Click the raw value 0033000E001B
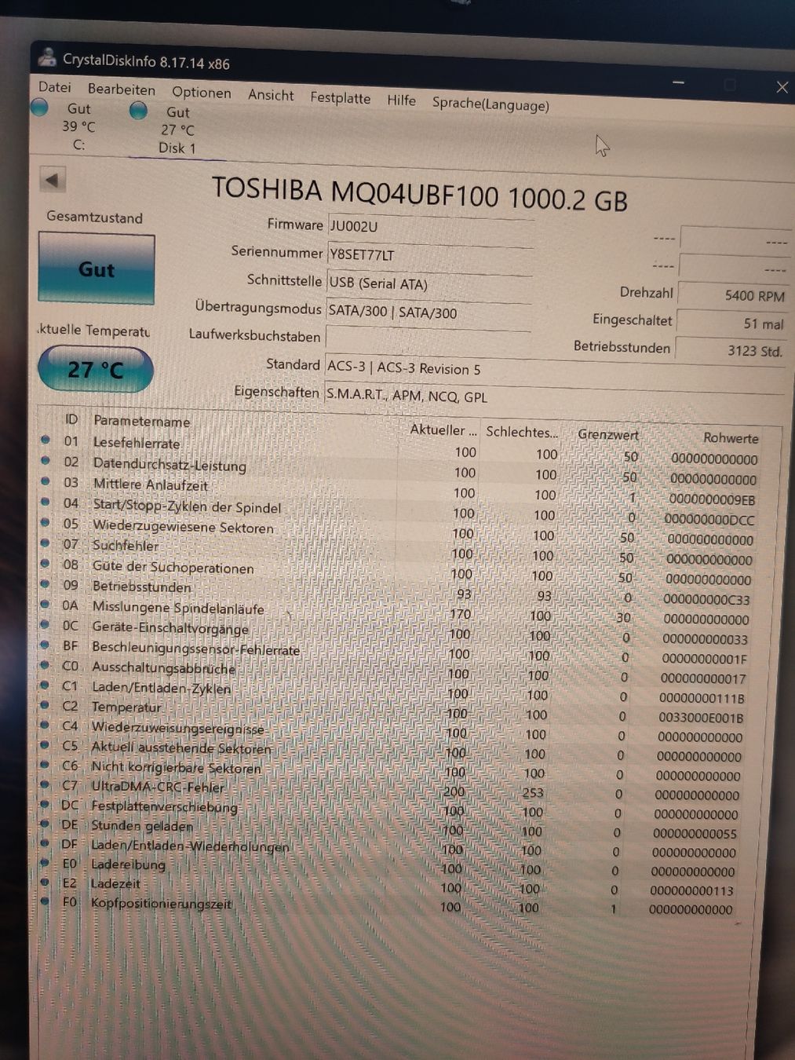Screen dimensions: 795x1060 point(701,718)
